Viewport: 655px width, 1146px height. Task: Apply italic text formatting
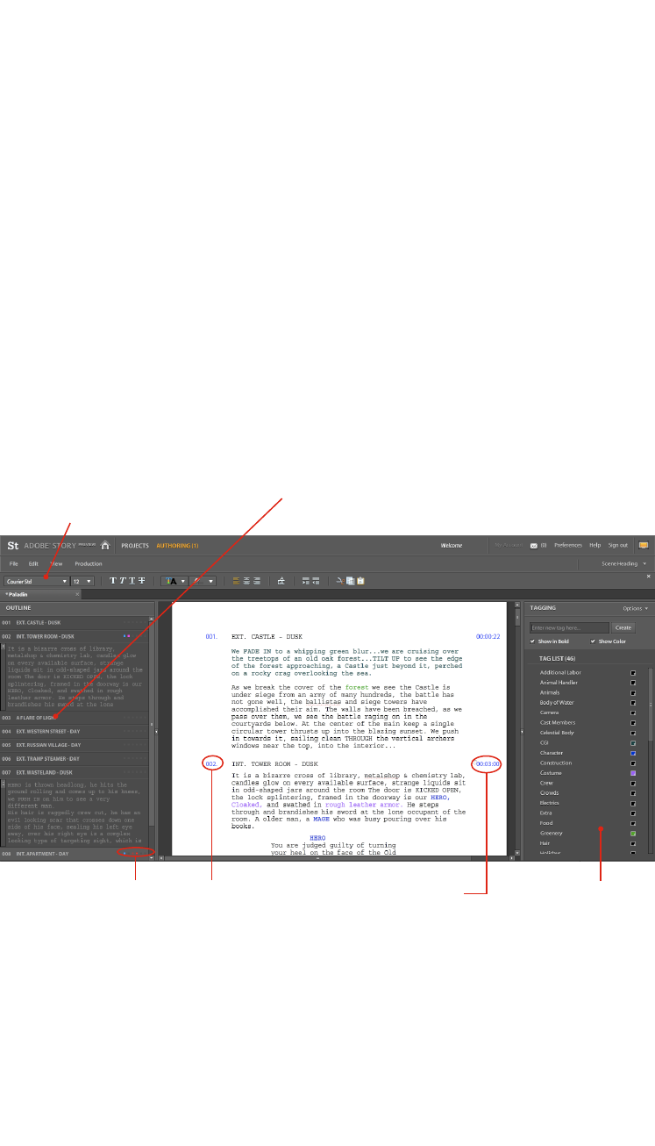click(122, 581)
